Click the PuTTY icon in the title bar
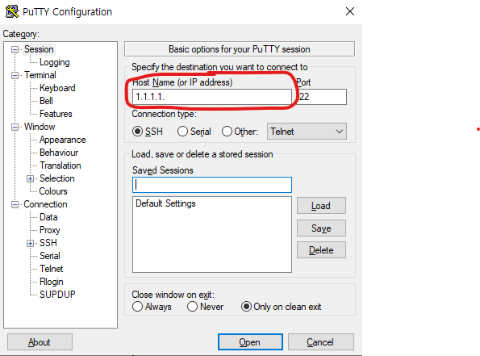This screenshot has width=480, height=356. point(12,11)
